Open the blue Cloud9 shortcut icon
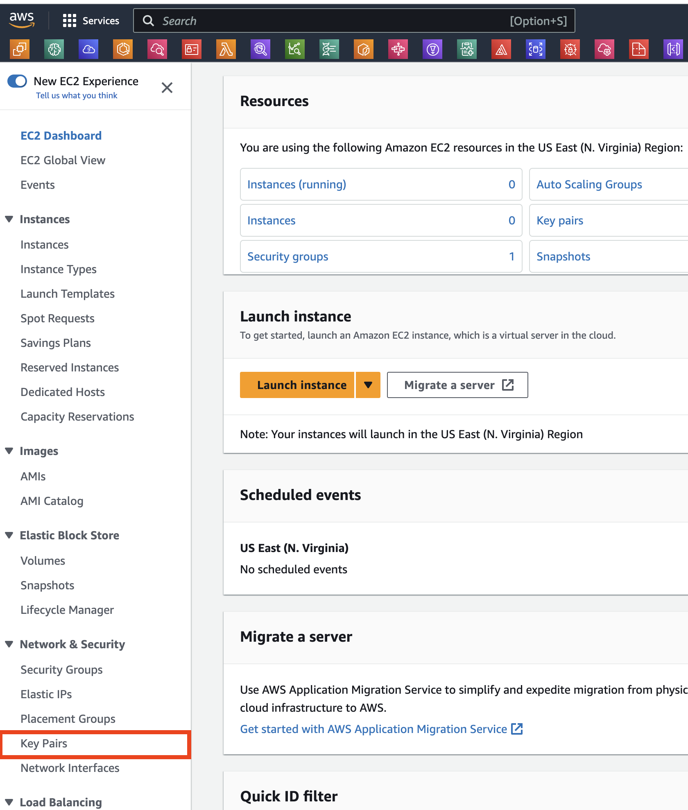The image size is (688, 810). [x=88, y=50]
